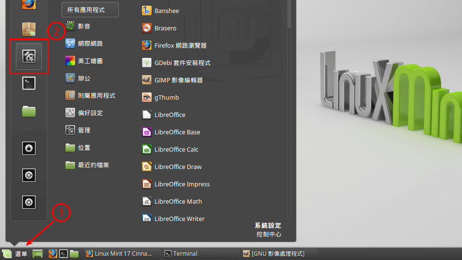462x260 pixels.
Task: Click the 管理 gear icon
Action: [x=70, y=130]
